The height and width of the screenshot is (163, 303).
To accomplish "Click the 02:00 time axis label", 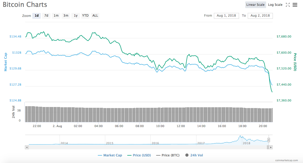I will click(78, 126).
